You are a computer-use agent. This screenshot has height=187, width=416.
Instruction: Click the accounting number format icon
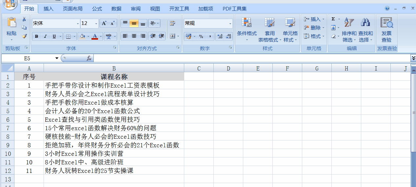[x=188, y=36]
